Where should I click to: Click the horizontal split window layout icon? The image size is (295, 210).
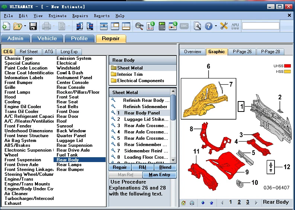104,26
